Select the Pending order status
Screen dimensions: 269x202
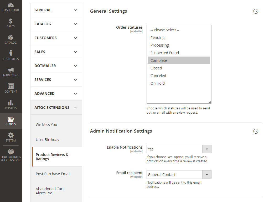(x=179, y=38)
